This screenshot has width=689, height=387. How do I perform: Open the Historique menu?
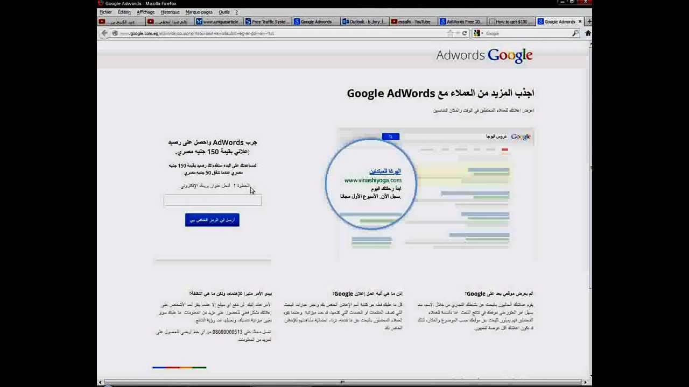[170, 12]
